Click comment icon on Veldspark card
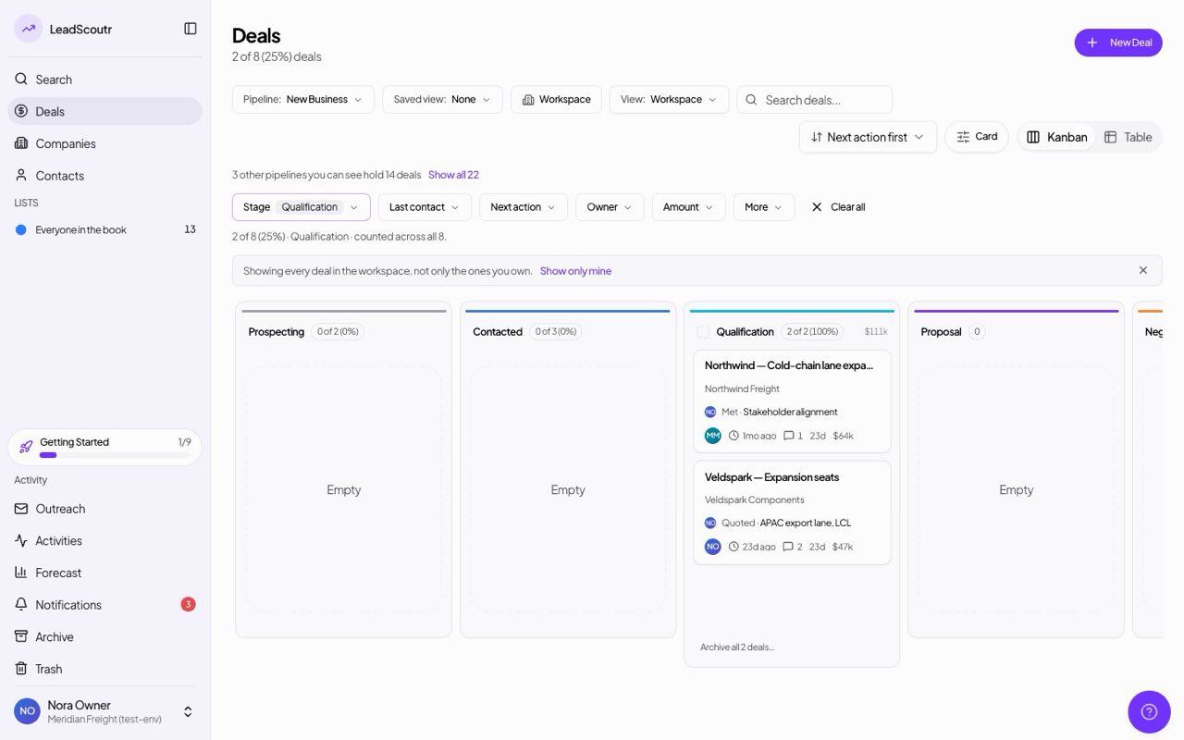1184x740 pixels. [788, 547]
